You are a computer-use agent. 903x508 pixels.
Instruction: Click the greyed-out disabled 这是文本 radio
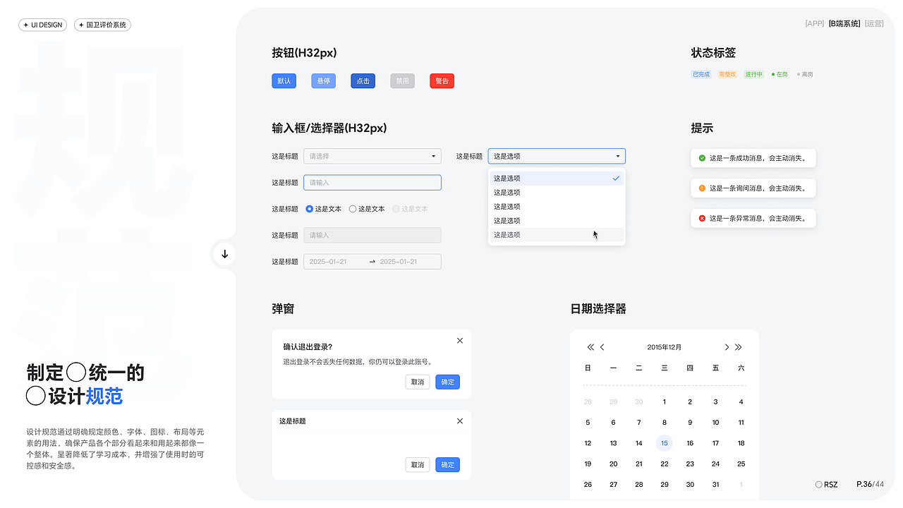pos(396,209)
